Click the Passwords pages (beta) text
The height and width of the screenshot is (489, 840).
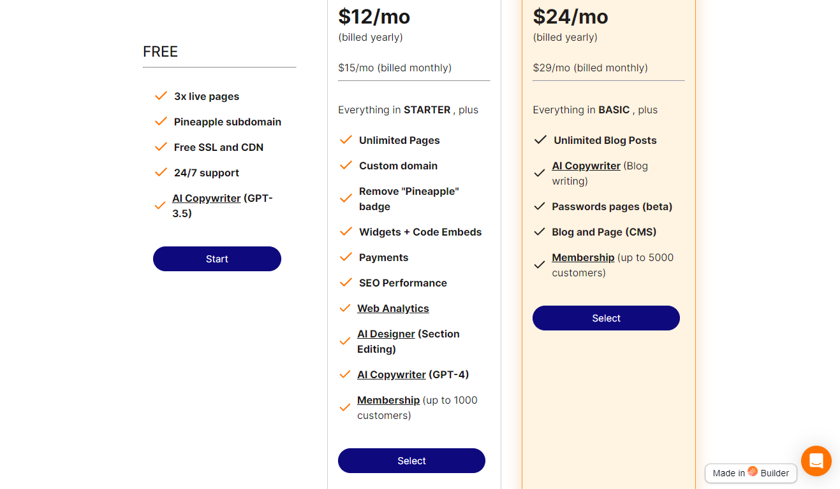click(x=612, y=206)
